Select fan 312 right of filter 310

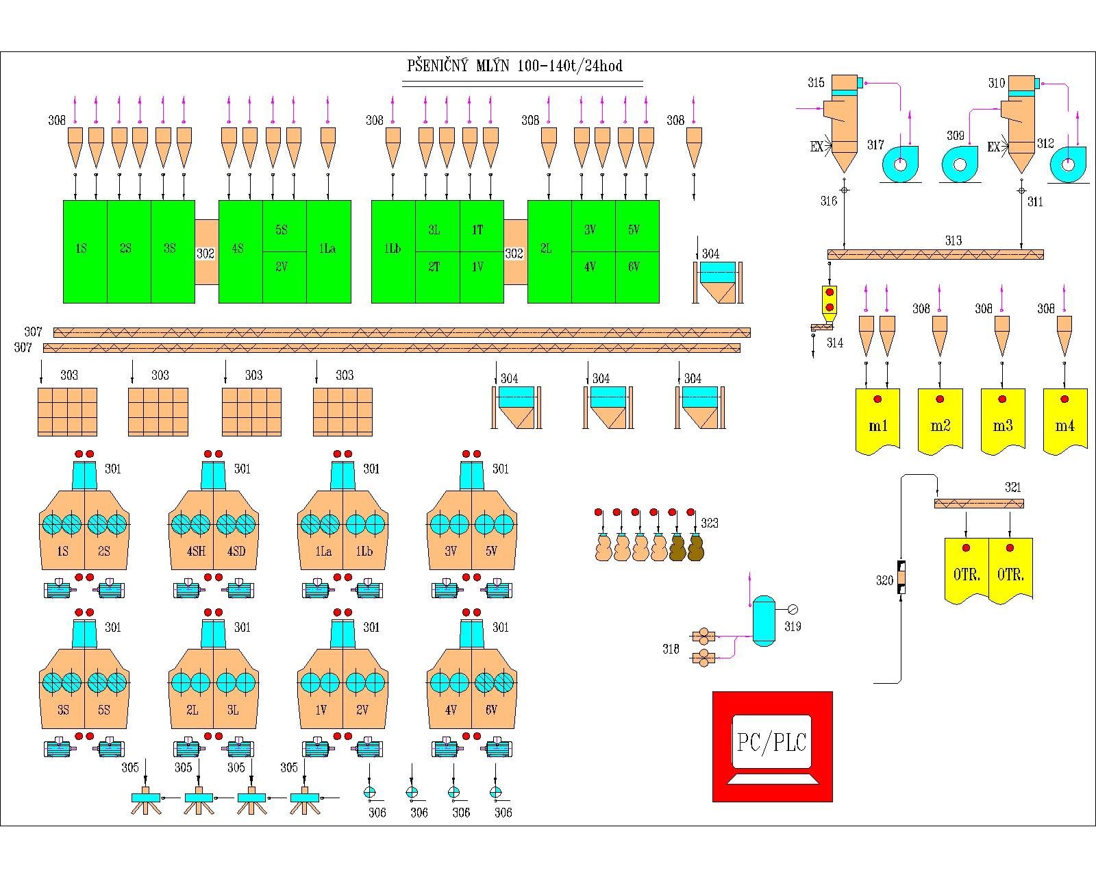click(x=1067, y=164)
